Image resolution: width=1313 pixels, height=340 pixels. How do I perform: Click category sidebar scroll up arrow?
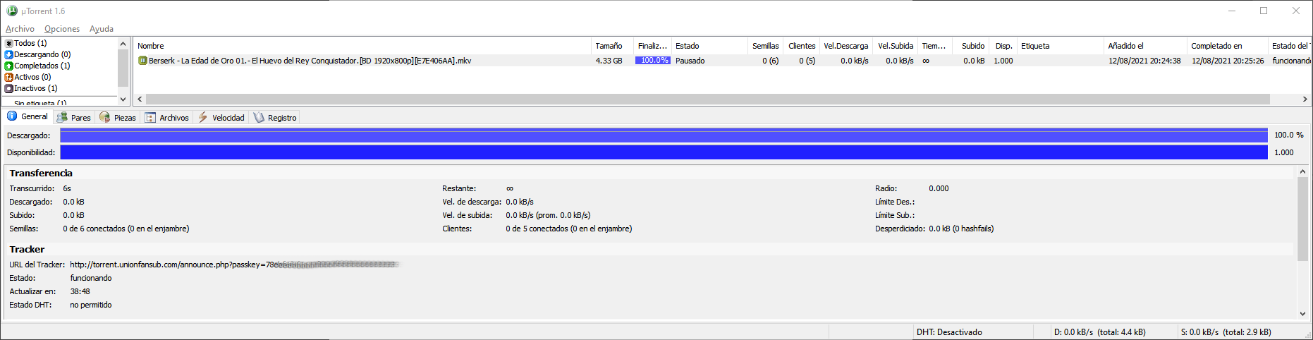[x=123, y=43]
